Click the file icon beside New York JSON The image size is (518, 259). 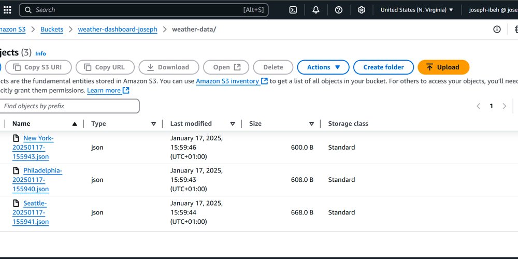16,138
